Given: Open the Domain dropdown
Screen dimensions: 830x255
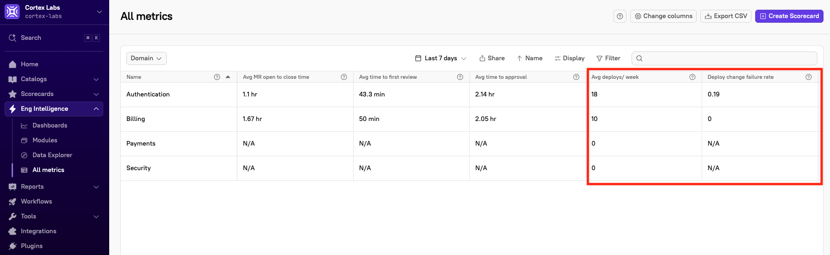Looking at the screenshot, I should (x=146, y=58).
